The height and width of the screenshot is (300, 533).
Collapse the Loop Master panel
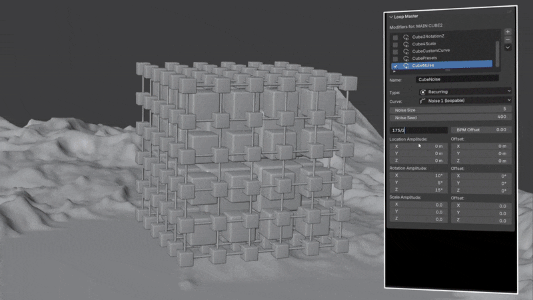[x=391, y=17]
